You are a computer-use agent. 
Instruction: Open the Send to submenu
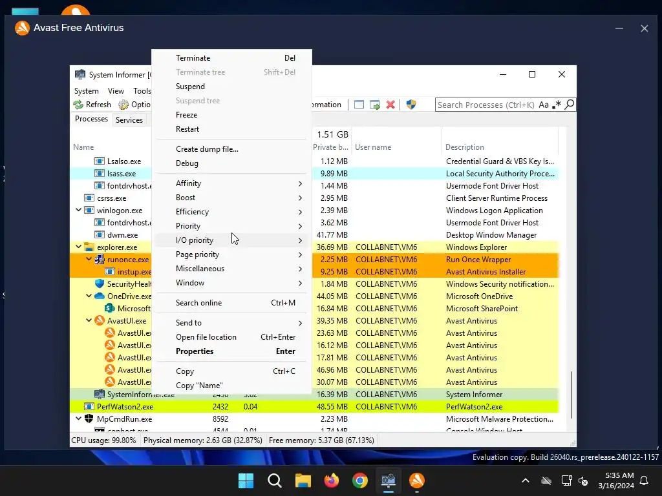232,323
